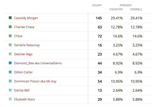Open the Elizabeth Marx link
The image size is (158, 107).
24,99
